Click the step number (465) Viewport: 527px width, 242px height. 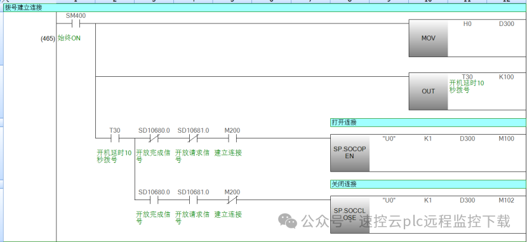pyautogui.click(x=48, y=39)
